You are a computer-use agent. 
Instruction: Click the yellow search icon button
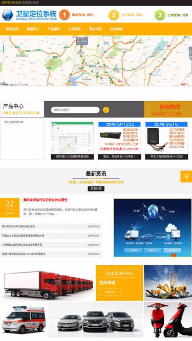106,110
